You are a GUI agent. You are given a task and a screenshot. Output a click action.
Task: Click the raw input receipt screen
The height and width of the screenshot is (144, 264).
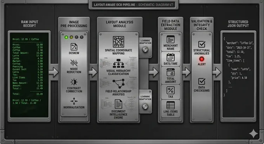click(x=29, y=75)
